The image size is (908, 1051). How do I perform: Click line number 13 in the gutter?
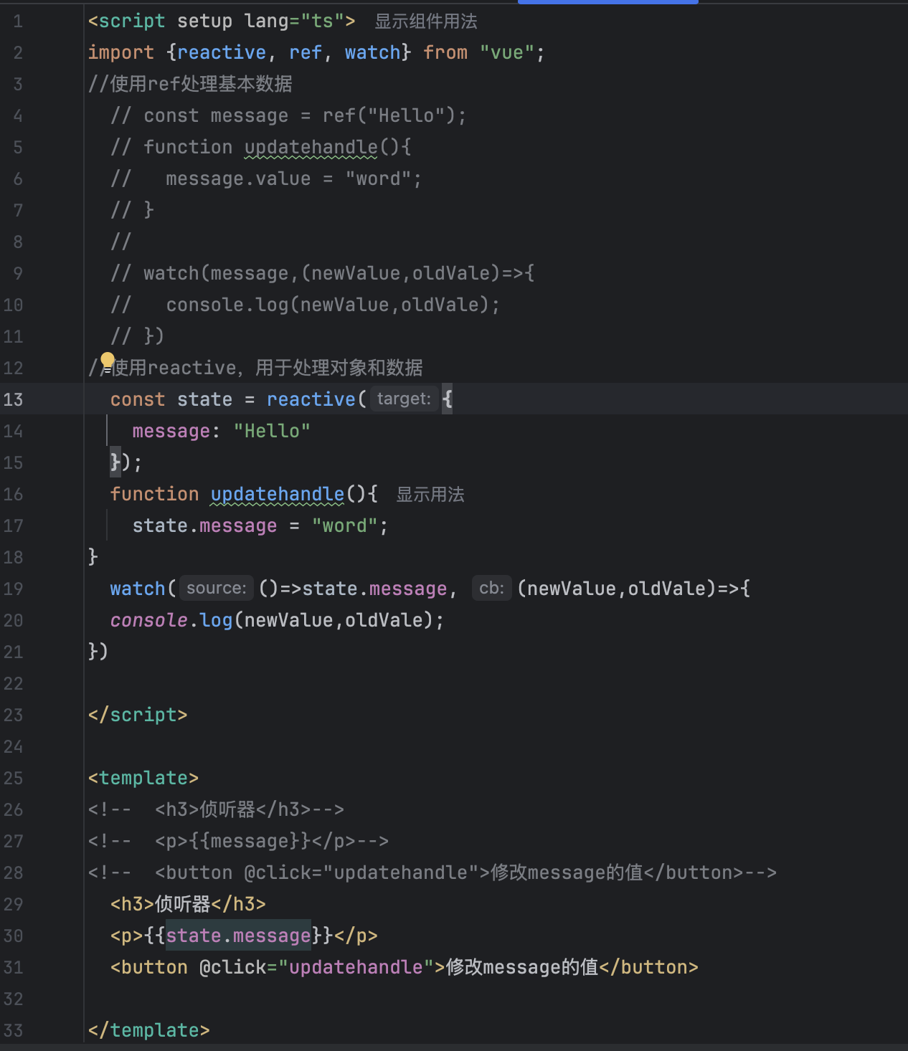14,400
